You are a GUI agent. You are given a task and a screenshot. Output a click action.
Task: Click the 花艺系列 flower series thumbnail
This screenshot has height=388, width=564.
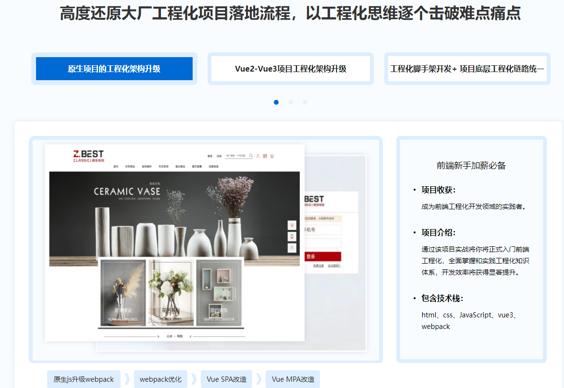coord(171,293)
